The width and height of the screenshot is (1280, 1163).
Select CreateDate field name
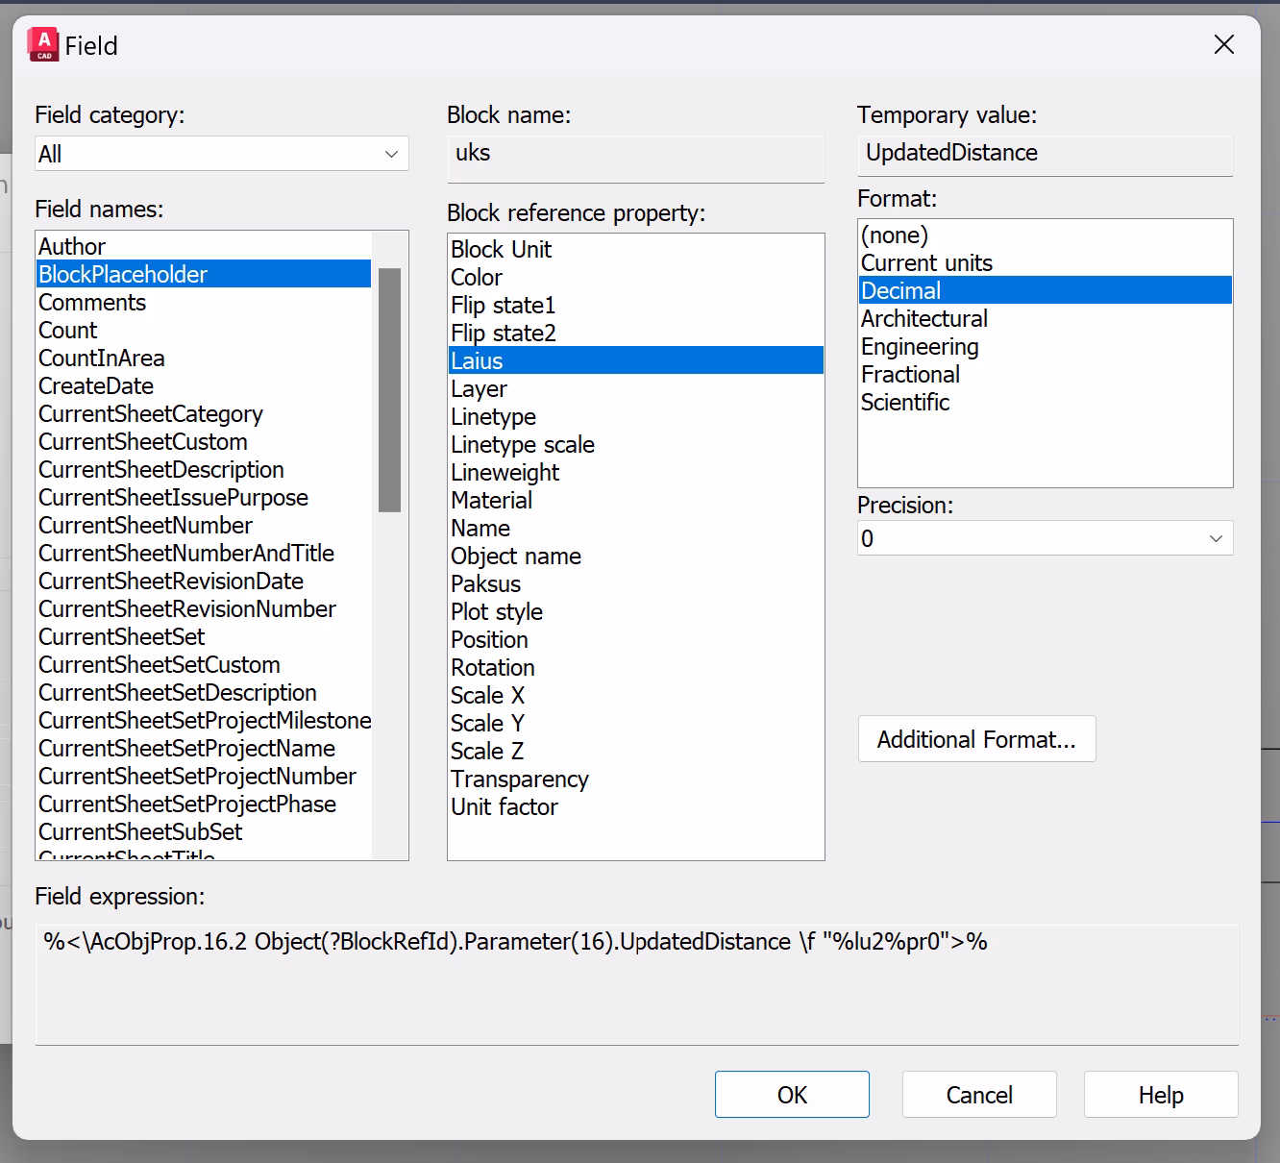click(96, 386)
